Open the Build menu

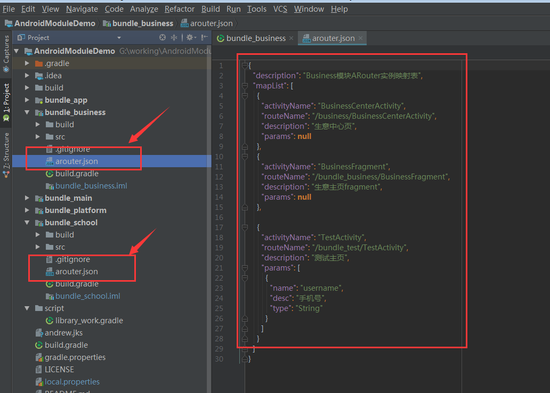(x=211, y=9)
